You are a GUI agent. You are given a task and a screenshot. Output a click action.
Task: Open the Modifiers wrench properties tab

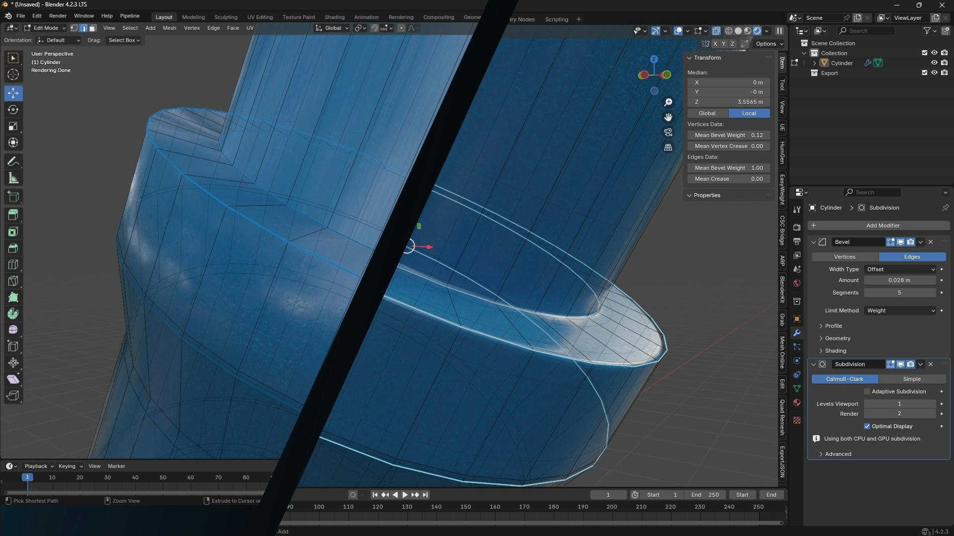[797, 333]
